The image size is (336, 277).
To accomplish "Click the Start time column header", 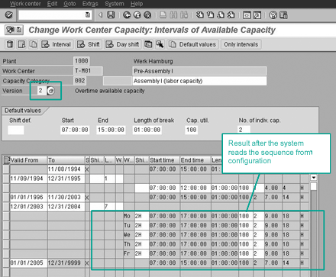I will pyautogui.click(x=164, y=160).
